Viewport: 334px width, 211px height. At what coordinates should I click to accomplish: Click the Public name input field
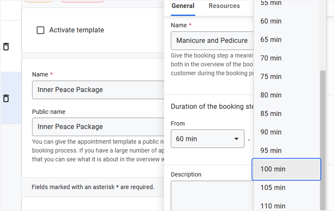(x=98, y=127)
